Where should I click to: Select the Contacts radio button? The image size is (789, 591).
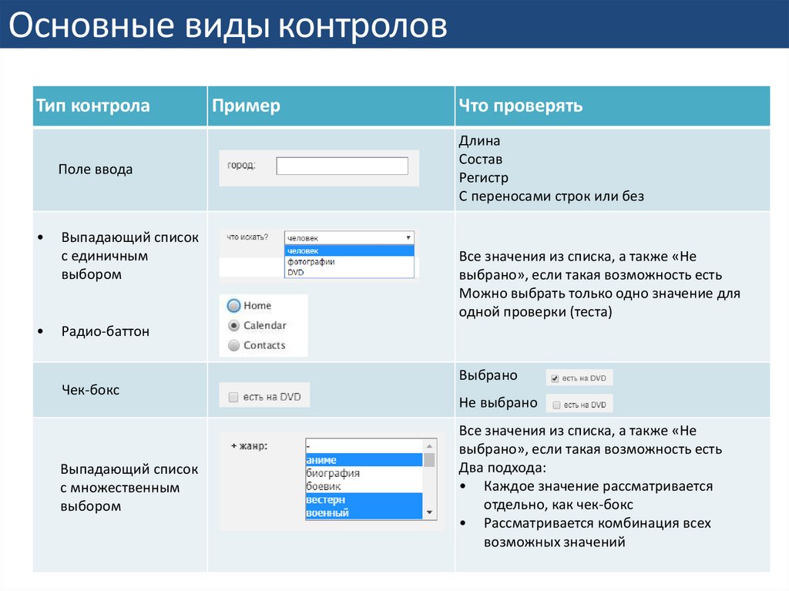(233, 345)
